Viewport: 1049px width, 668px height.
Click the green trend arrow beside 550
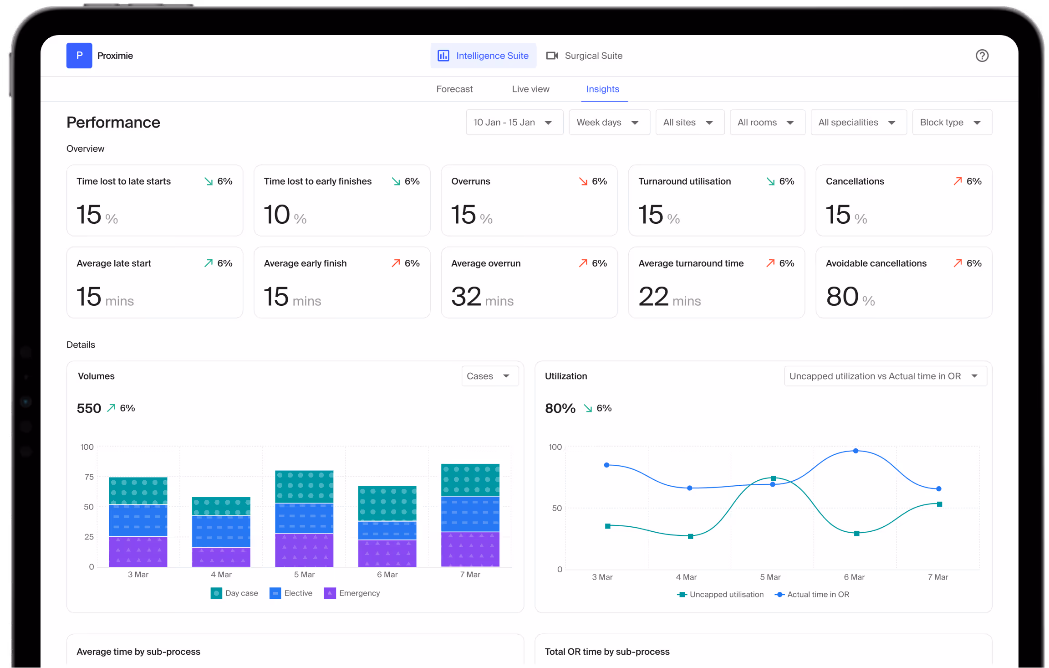[111, 408]
